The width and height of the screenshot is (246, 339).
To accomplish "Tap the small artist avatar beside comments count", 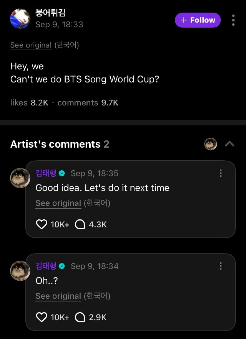I will [211, 144].
